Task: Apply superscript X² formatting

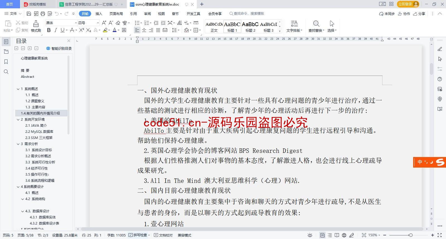Action: [x=82, y=30]
